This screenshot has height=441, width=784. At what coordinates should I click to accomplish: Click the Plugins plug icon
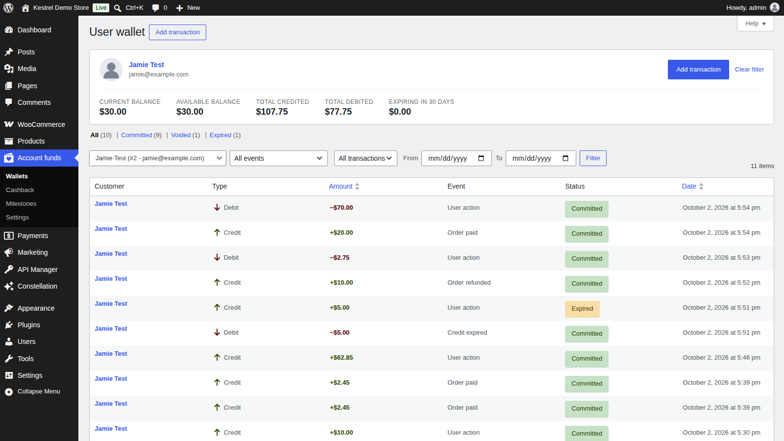coord(9,325)
